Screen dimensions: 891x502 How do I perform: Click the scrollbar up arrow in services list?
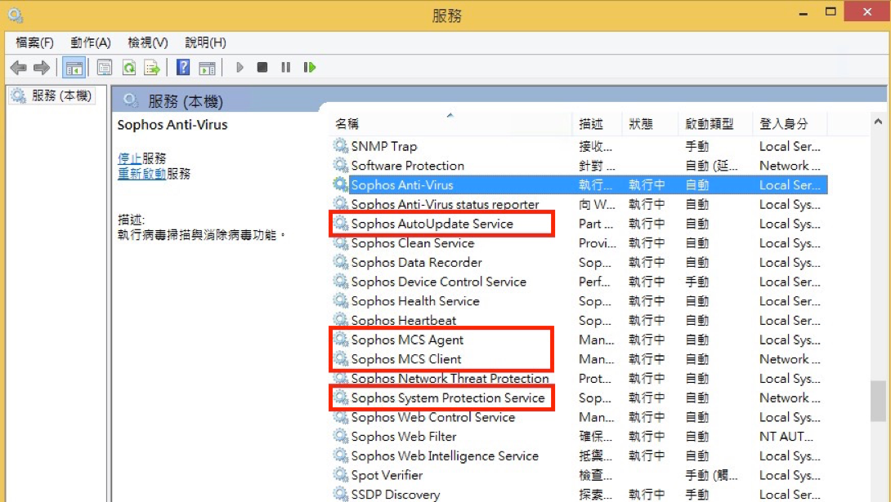pyautogui.click(x=878, y=122)
